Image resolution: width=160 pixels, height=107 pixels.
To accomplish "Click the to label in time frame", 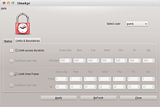I will [x=51, y=87].
